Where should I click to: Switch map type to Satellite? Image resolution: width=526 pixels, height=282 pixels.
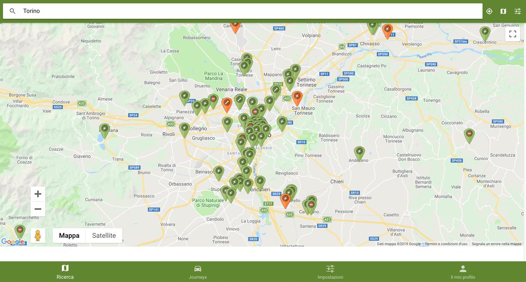click(104, 236)
